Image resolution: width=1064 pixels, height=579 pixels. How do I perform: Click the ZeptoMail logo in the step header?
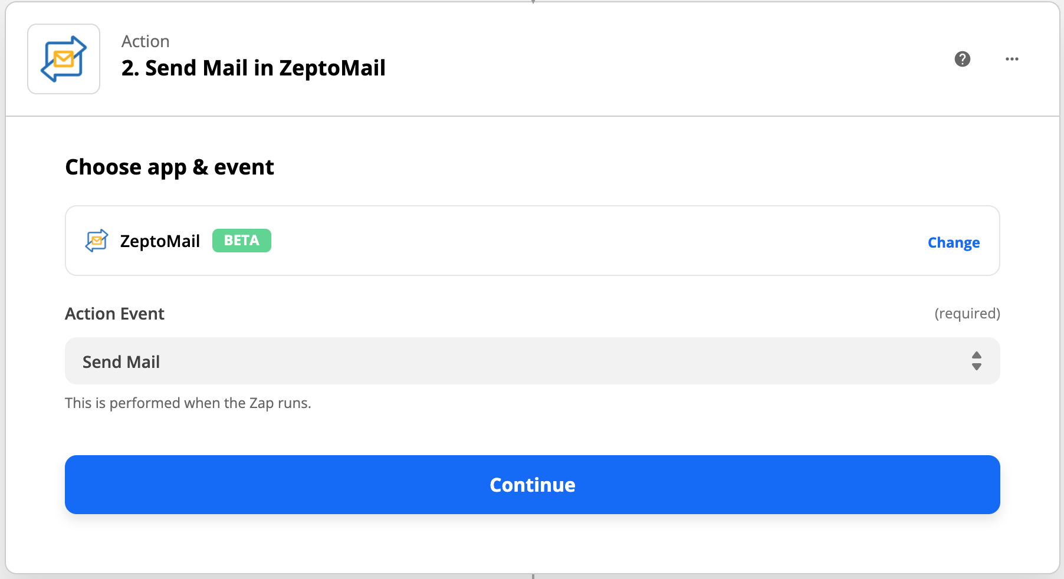[x=63, y=58]
